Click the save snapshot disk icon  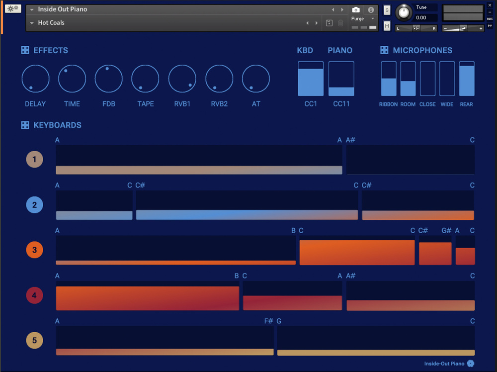click(329, 23)
